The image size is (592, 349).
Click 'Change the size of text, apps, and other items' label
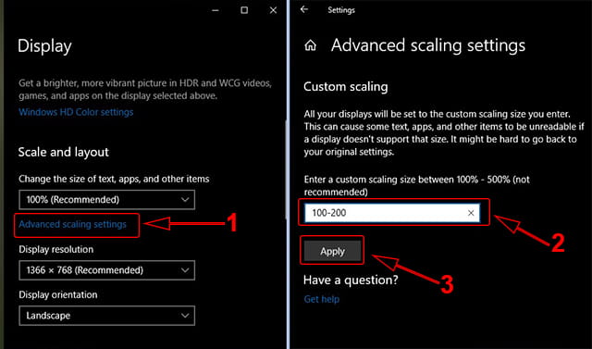click(114, 179)
